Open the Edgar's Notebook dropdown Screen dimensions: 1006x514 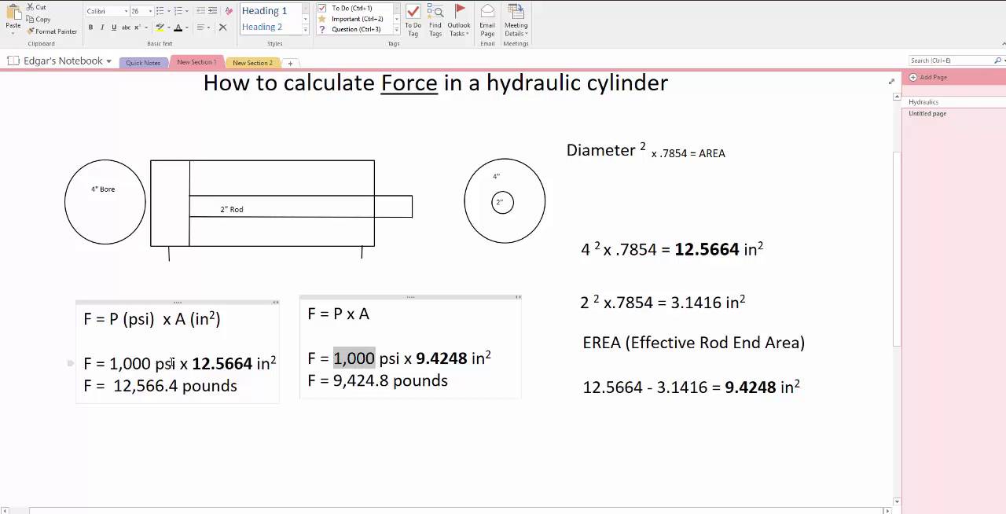pyautogui.click(x=108, y=61)
